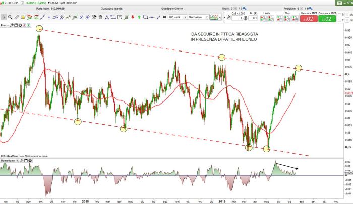This screenshot has width=353, height=204.
Task: Select the cursor pointer tool
Action: click(4, 17)
